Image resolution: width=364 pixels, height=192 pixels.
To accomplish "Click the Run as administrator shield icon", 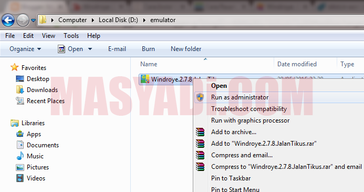I will (x=200, y=97).
